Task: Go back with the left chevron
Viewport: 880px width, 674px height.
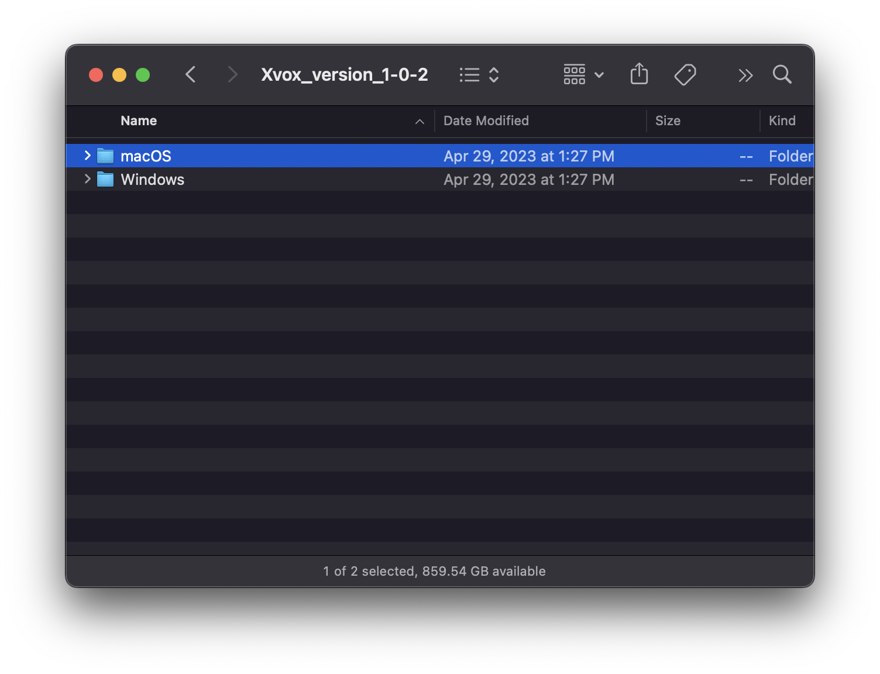Action: 190,75
